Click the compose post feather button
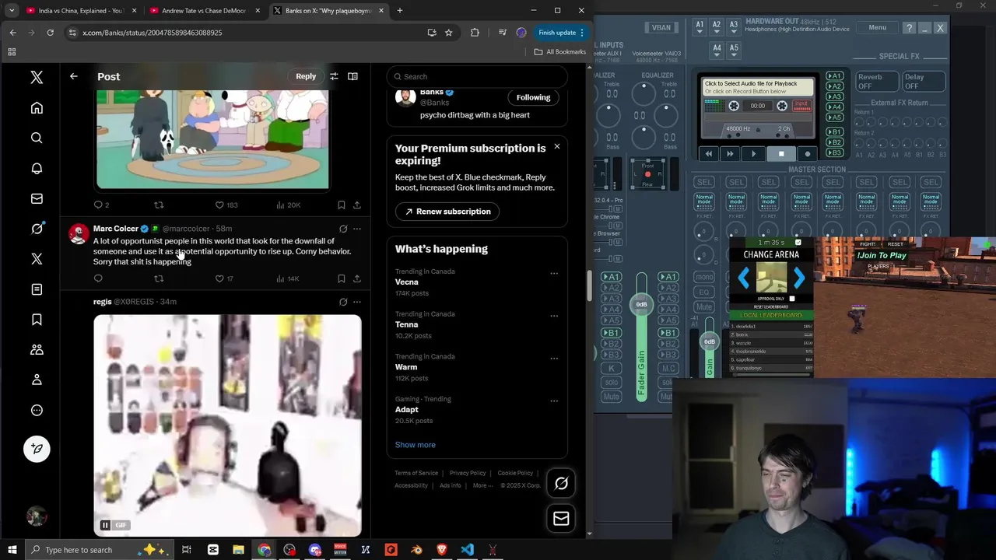 click(x=37, y=449)
